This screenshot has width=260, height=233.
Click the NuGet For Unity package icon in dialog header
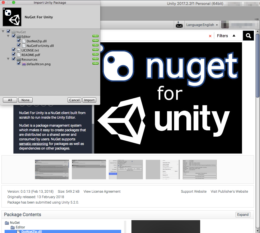(12, 17)
